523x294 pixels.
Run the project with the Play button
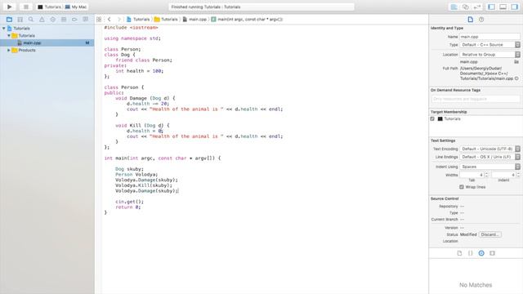(9, 7)
